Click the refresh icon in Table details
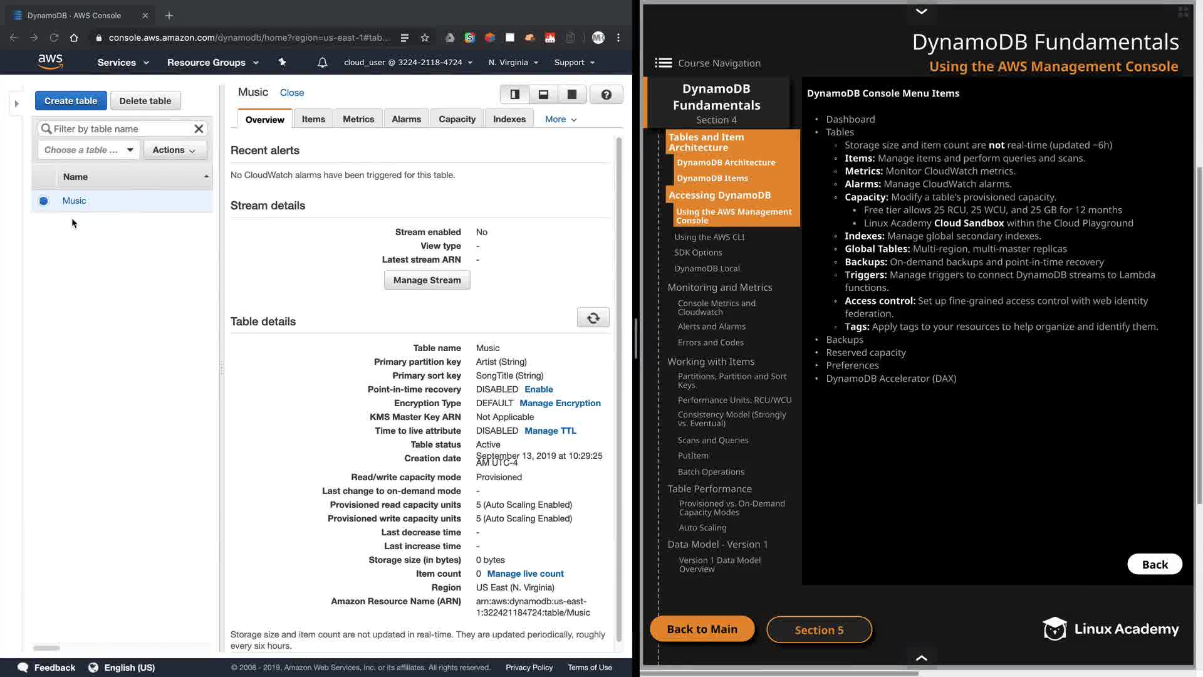 tap(593, 318)
